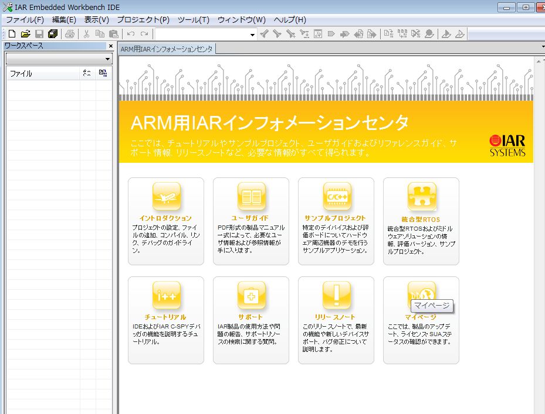Open the リリースノート title link
545x414 pixels.
335,317
